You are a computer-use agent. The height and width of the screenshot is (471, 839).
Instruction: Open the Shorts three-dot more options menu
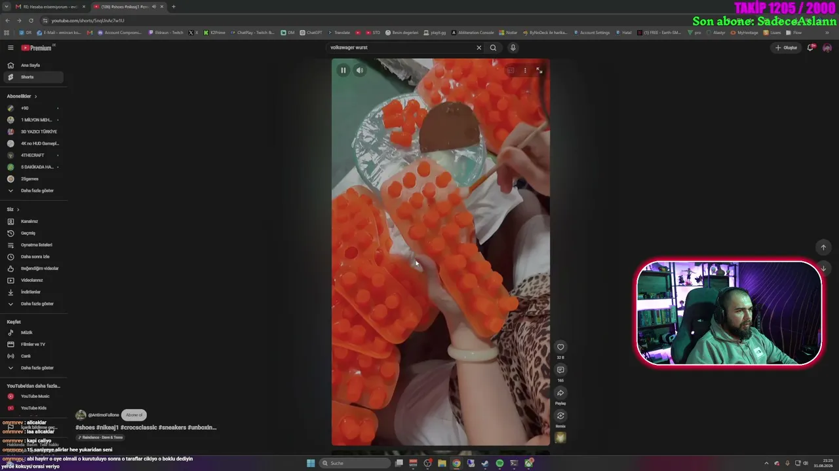525,70
